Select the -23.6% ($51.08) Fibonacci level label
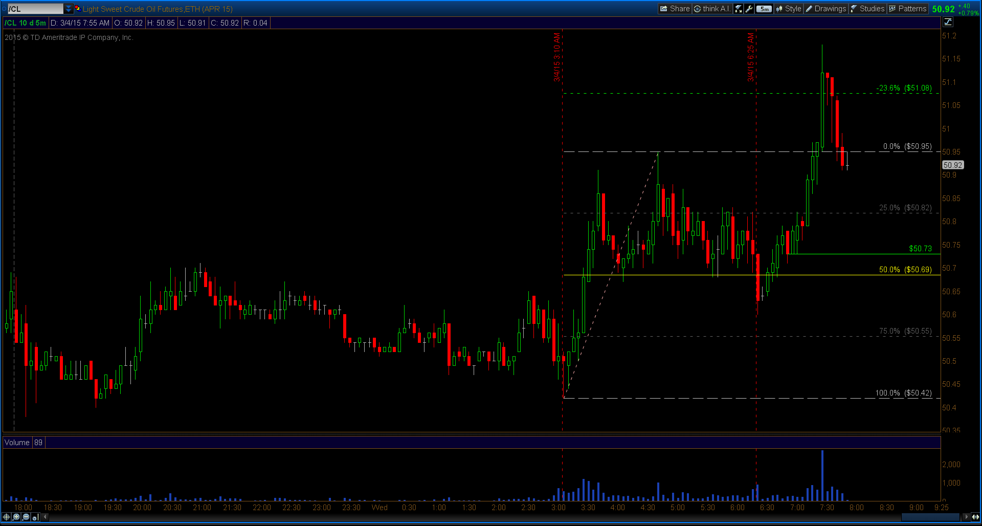 [x=904, y=88]
